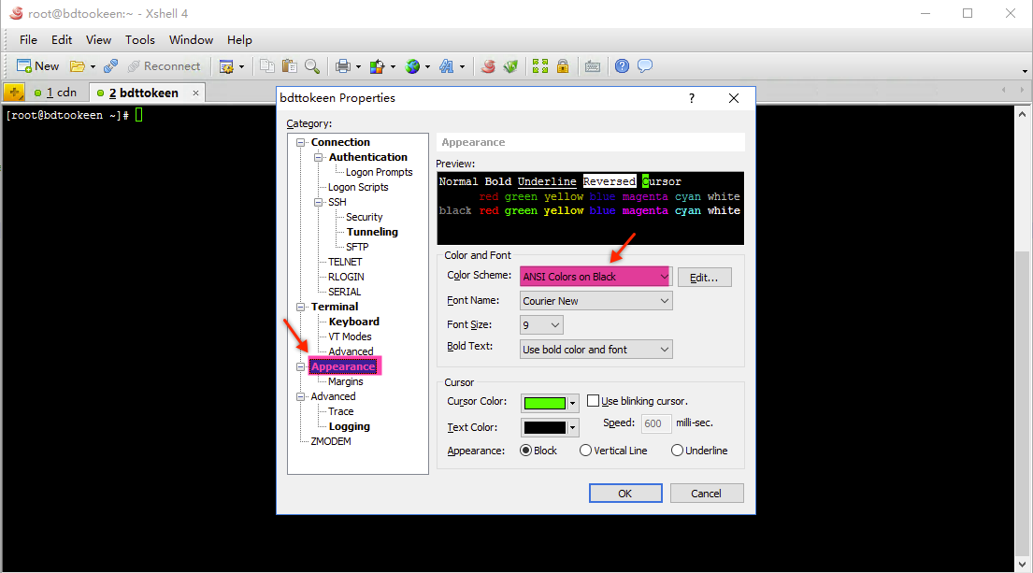1033x573 pixels.
Task: Click the Fullscreen icon in toolbar
Action: tap(539, 66)
